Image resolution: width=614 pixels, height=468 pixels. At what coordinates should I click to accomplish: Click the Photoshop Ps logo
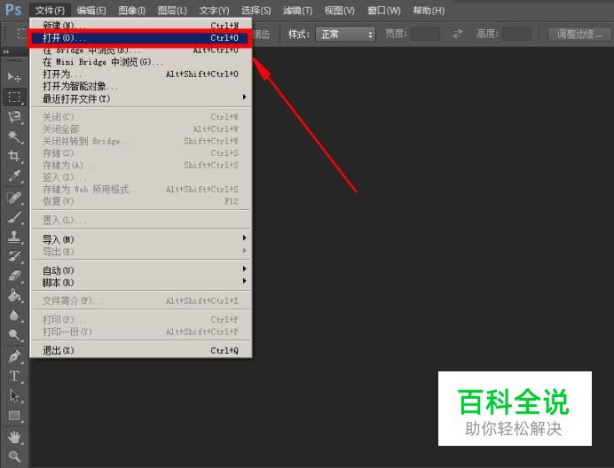pyautogui.click(x=13, y=10)
